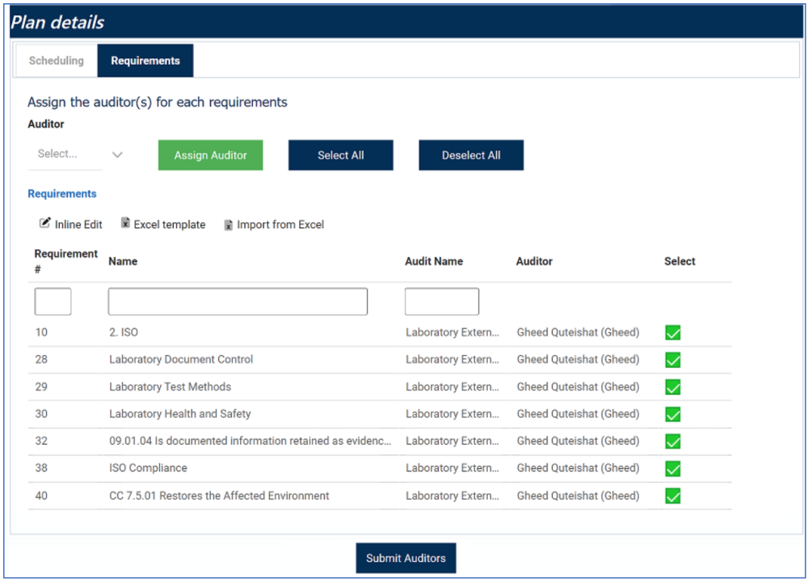Click the blue Requirements section heading
The width and height of the screenshot is (808, 583).
62,194
